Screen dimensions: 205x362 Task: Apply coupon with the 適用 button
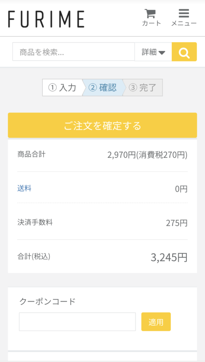pyautogui.click(x=156, y=322)
